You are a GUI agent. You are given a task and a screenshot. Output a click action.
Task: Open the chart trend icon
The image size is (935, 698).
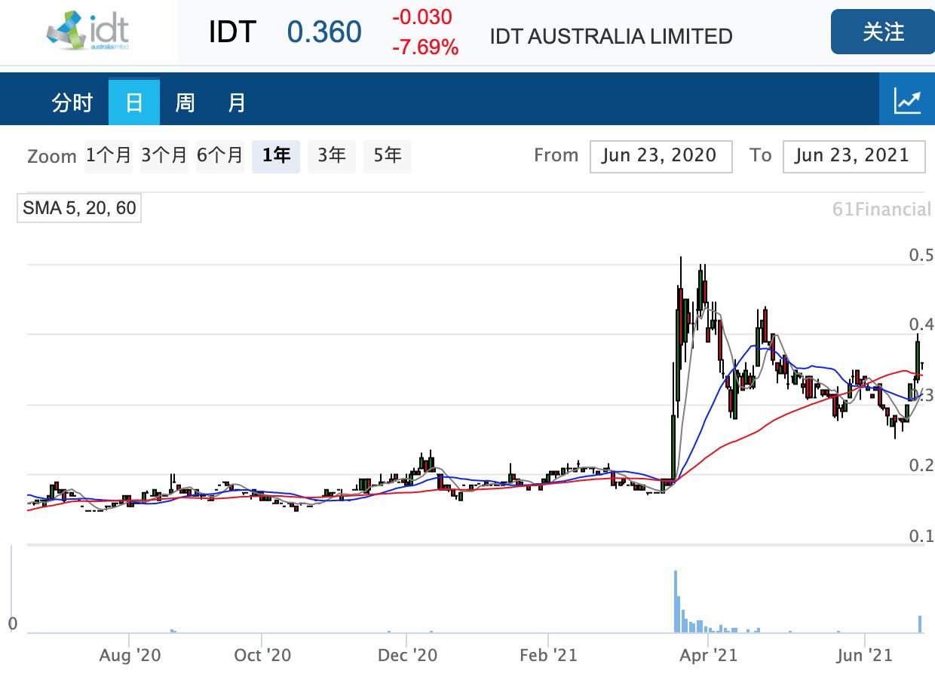tap(907, 101)
